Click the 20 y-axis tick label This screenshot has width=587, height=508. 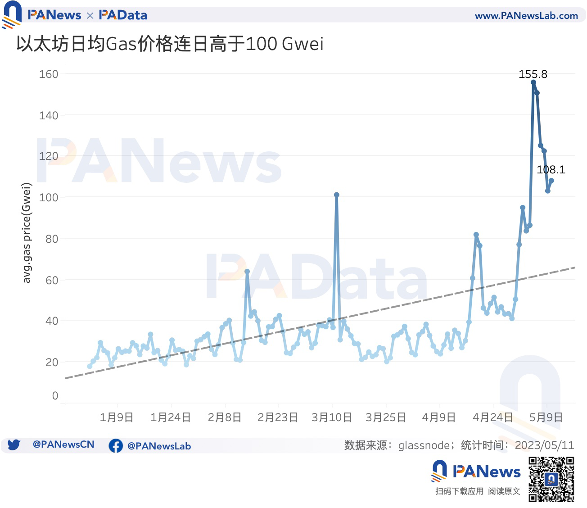[52, 362]
